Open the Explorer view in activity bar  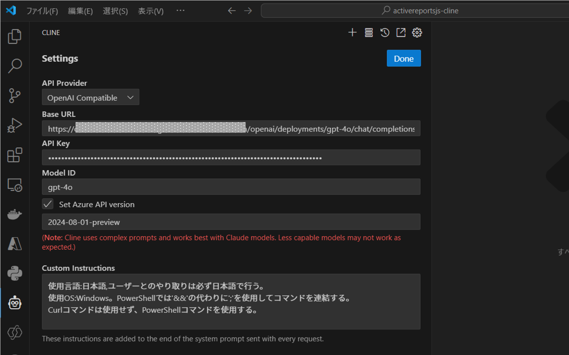[x=15, y=36]
